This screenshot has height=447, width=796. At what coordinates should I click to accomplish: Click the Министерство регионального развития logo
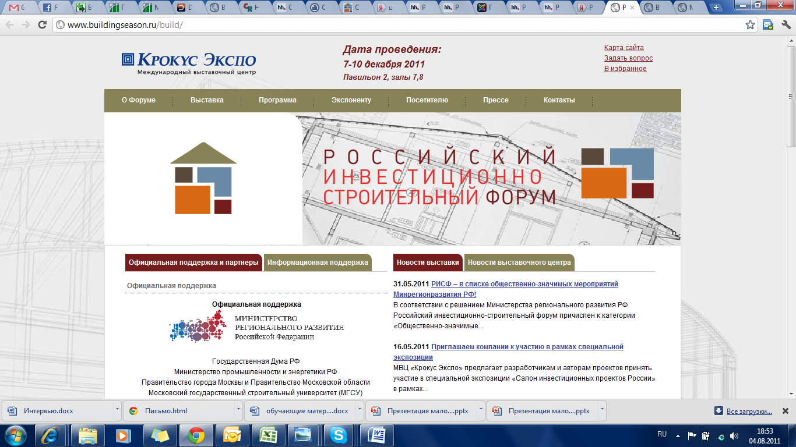[256, 326]
